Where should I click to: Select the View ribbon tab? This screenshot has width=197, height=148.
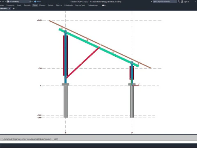click(x=35, y=5)
